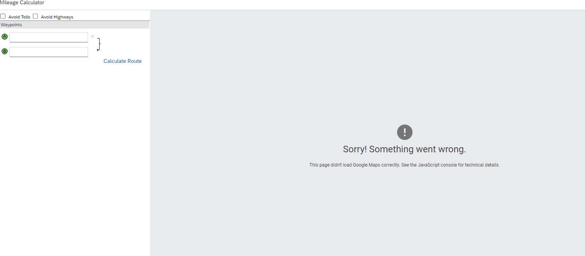Image resolution: width=585 pixels, height=256 pixels.
Task: Focus the waypoint B address field
Action: coord(49,52)
